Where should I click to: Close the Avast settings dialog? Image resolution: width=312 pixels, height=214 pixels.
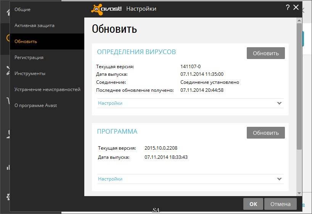point(296,7)
